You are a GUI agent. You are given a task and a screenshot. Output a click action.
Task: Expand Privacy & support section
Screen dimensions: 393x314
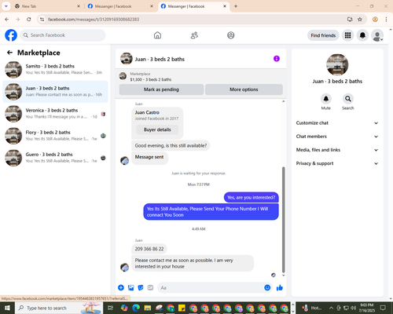coord(337,163)
